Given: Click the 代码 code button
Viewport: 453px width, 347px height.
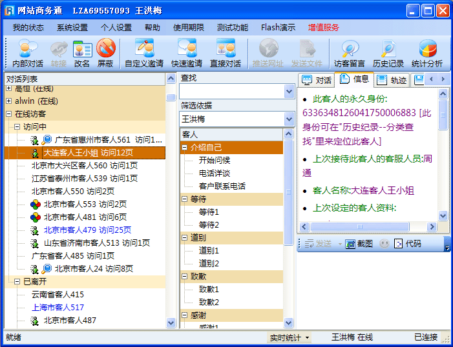Looking at the screenshot, I should 408,244.
